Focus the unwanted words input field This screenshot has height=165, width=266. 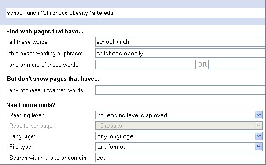(181, 90)
